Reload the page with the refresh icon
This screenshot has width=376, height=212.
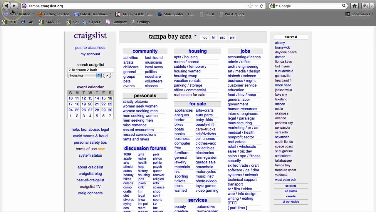click(261, 6)
